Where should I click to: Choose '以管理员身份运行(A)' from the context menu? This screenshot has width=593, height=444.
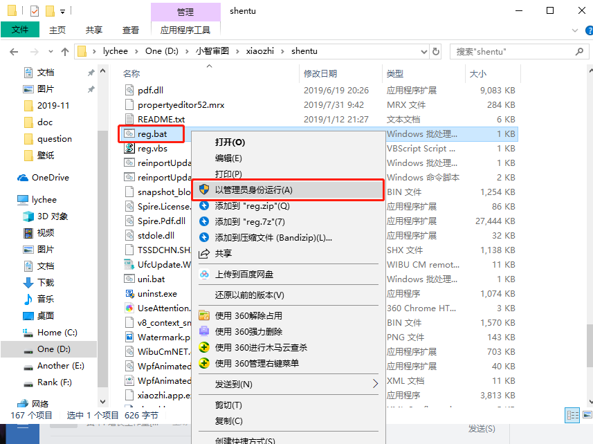click(253, 189)
